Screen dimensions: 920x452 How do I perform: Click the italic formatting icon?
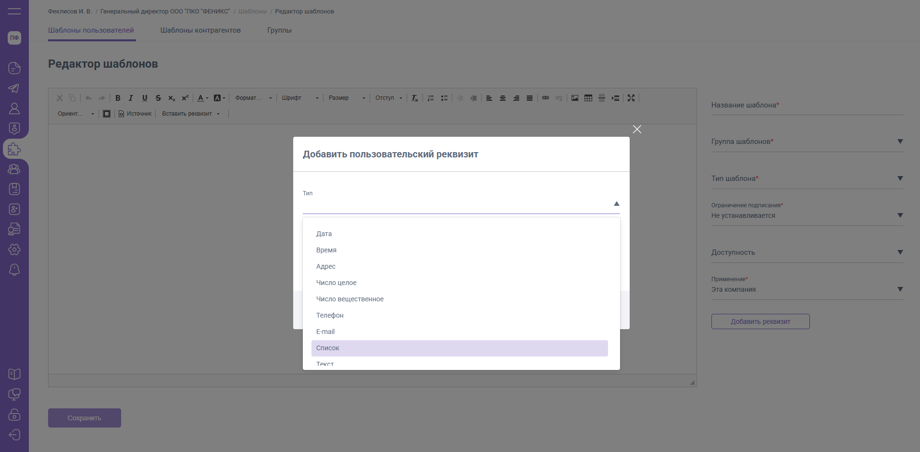(x=131, y=98)
